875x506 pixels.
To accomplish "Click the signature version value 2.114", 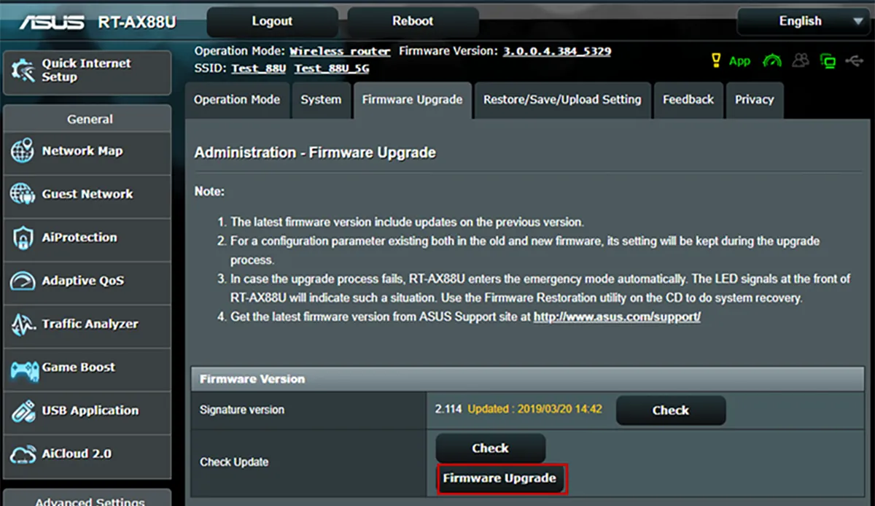I will (448, 409).
